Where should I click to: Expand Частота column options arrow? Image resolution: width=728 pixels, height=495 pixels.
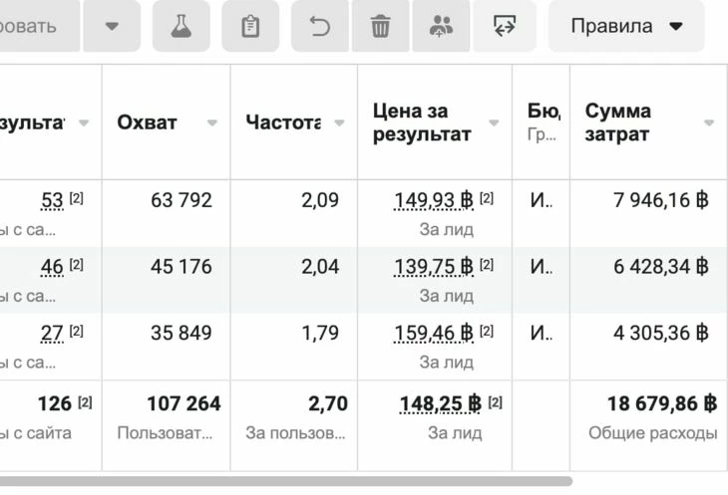339,124
